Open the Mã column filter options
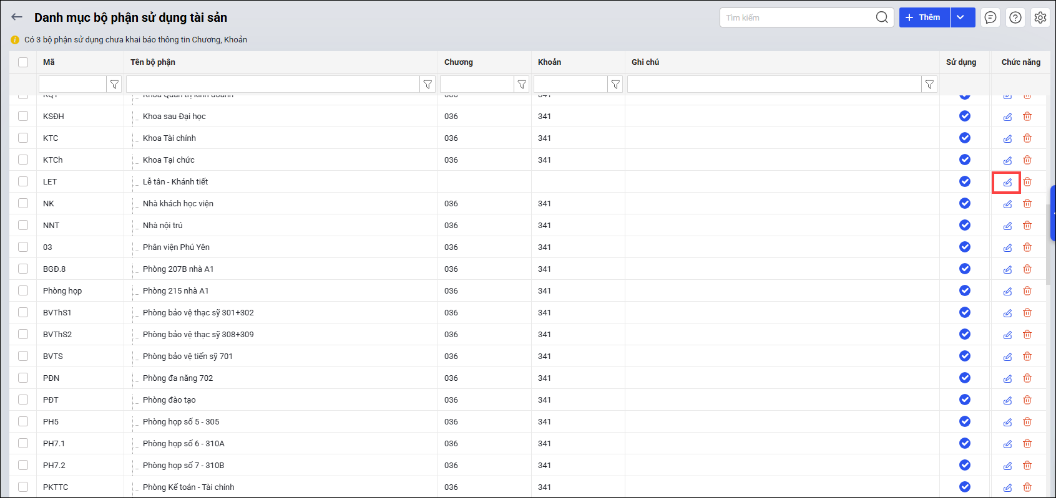 click(114, 84)
